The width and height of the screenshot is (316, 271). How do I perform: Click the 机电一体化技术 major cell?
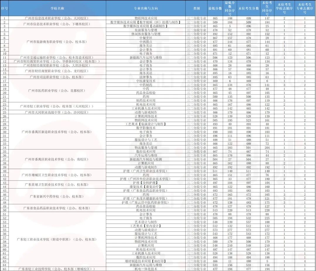[x=146, y=269]
